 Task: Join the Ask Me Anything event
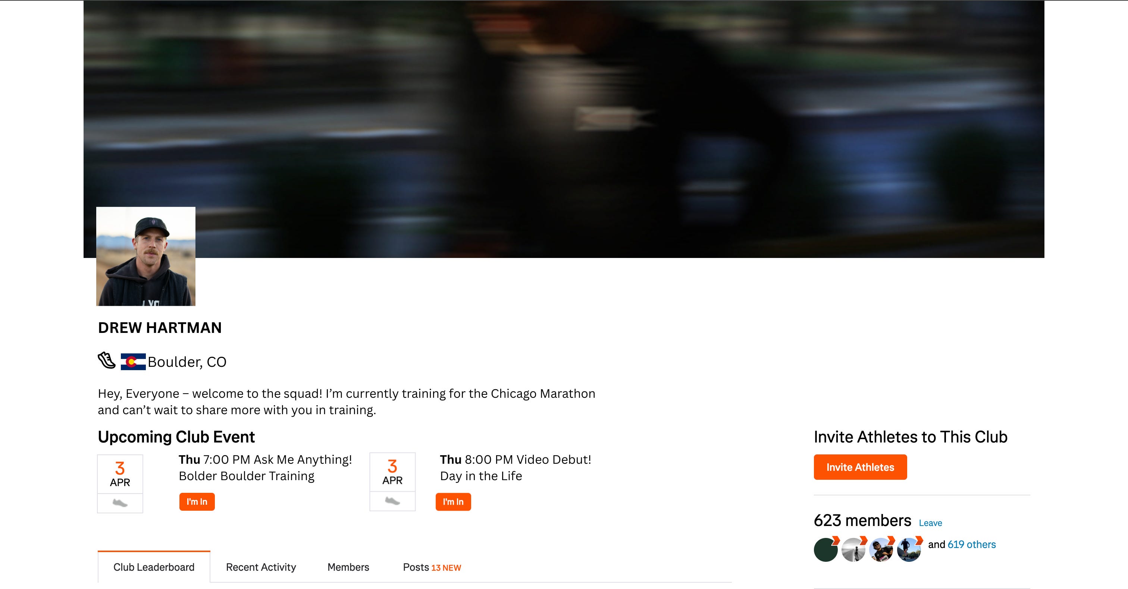click(197, 501)
